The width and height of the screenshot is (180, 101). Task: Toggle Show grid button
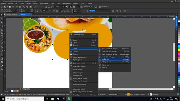tap(74, 7)
